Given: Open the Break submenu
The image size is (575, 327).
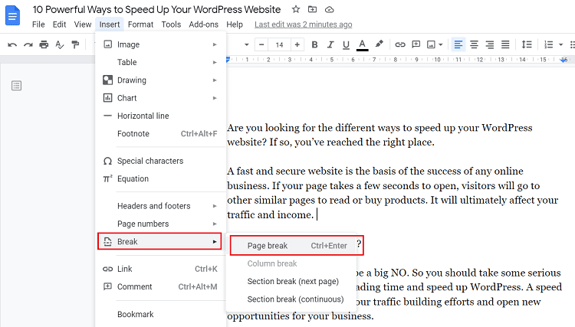Looking at the screenshot, I should (x=160, y=242).
